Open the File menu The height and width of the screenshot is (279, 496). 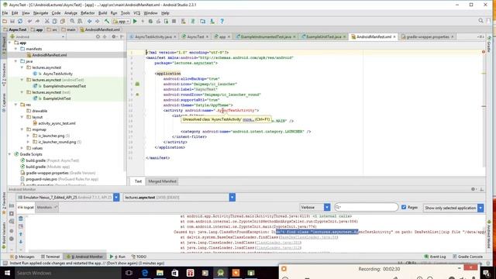[x=5, y=13]
